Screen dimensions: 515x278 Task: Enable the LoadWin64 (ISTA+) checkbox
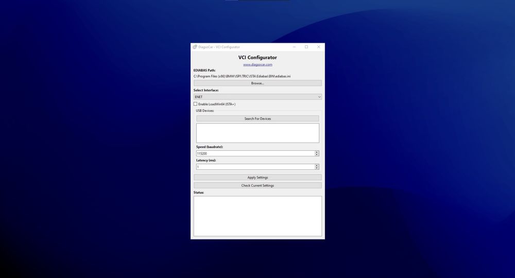pyautogui.click(x=195, y=104)
